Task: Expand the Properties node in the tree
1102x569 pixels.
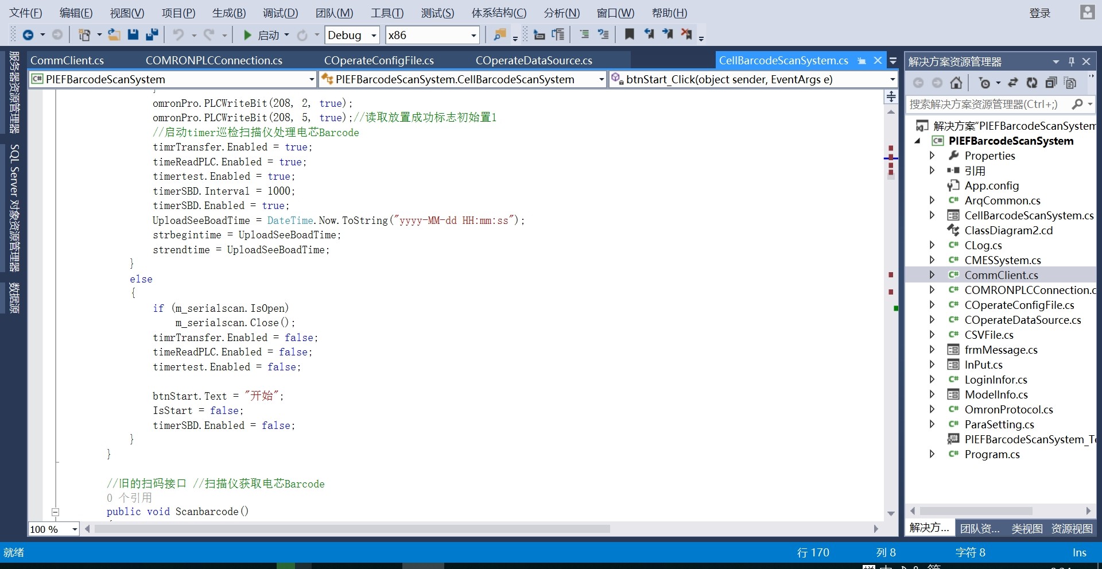Action: (x=932, y=156)
